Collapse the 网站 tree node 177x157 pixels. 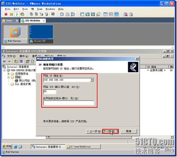(x=9, y=77)
